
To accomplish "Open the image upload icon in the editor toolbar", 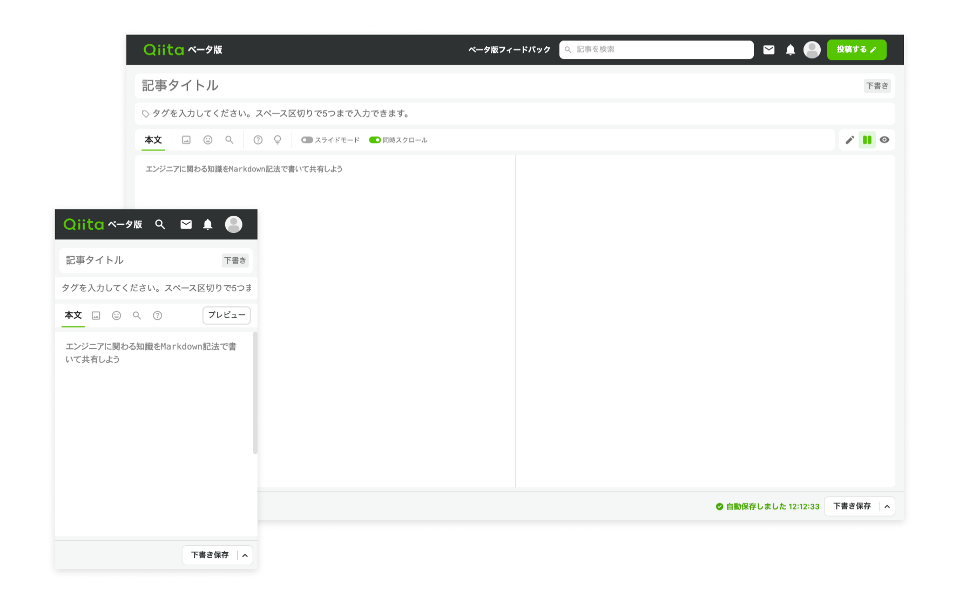I will 186,140.
